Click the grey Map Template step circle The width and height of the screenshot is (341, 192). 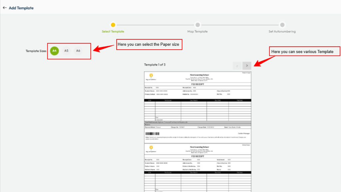point(197,25)
